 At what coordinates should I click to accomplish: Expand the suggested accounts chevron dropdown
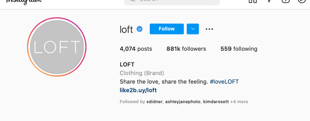193,29
